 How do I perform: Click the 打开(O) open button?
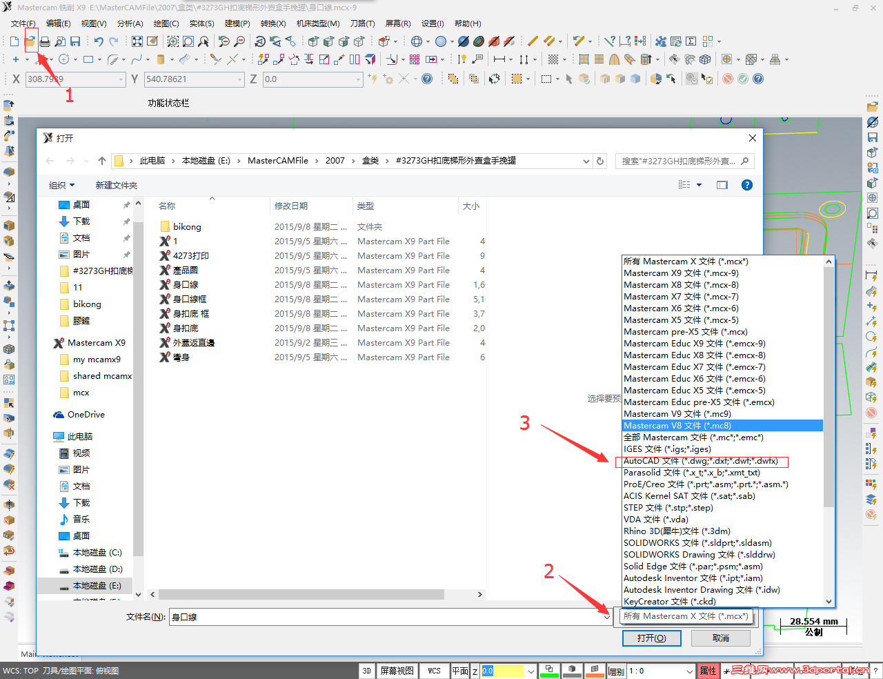pos(651,638)
